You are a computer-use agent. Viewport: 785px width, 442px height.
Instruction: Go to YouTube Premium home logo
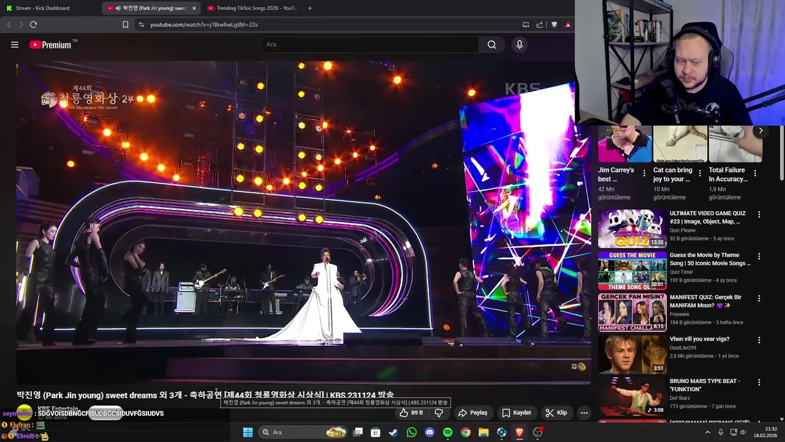(50, 45)
